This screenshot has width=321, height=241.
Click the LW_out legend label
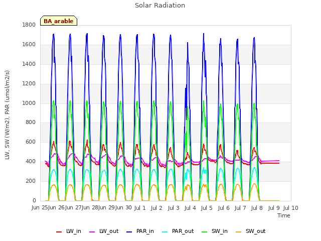pyautogui.click(x=109, y=231)
